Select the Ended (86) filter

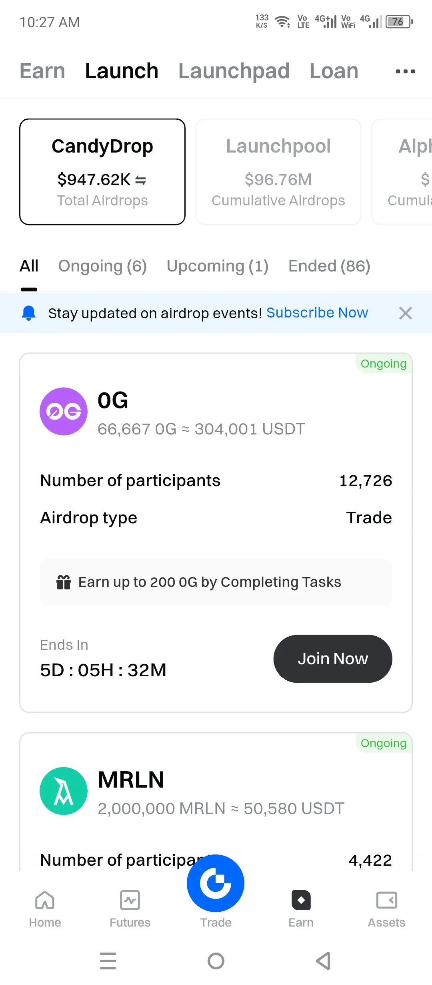click(x=330, y=266)
